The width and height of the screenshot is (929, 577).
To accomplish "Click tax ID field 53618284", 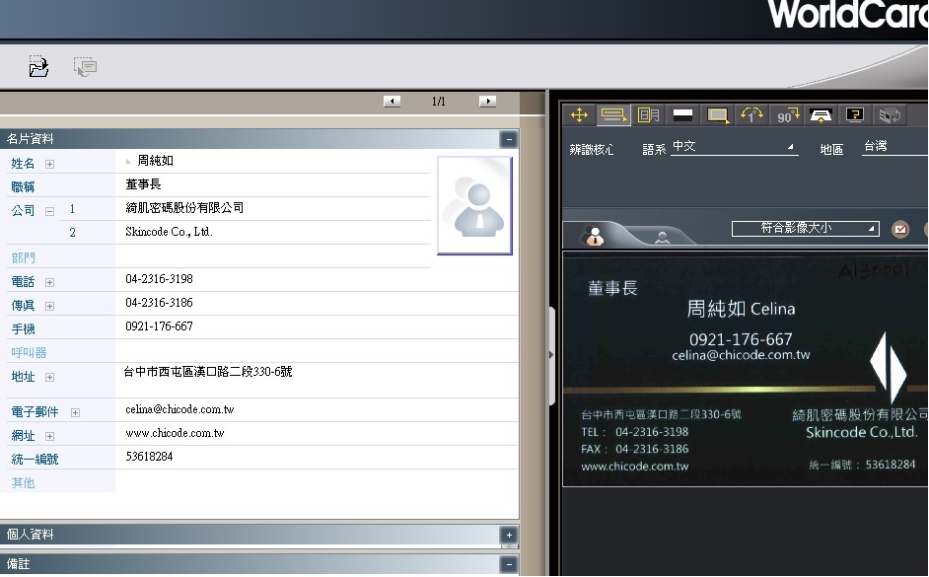I will 317,458.
